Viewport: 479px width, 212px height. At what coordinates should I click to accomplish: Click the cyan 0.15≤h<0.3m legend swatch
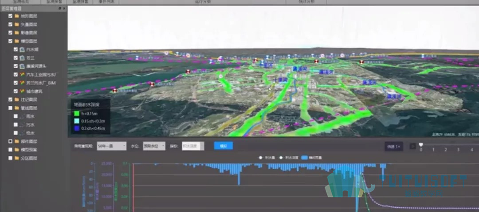[77, 121]
